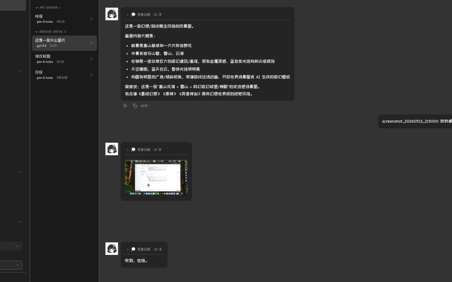The height and width of the screenshot is (282, 452).
Task: Open the outlined dropdown at the left panel bottom
Action: 11,265
